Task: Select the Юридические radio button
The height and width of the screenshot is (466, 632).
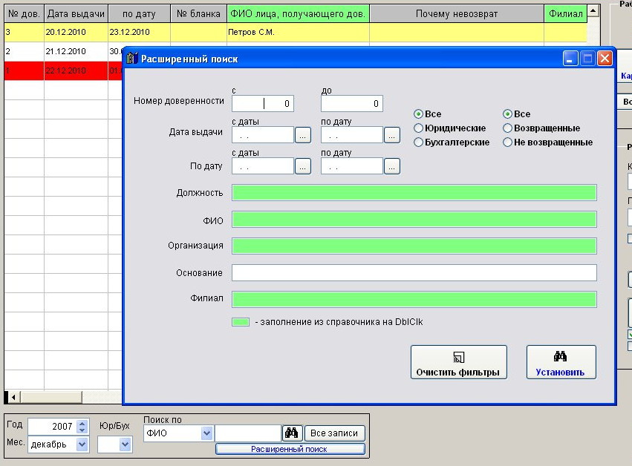Action: 419,128
